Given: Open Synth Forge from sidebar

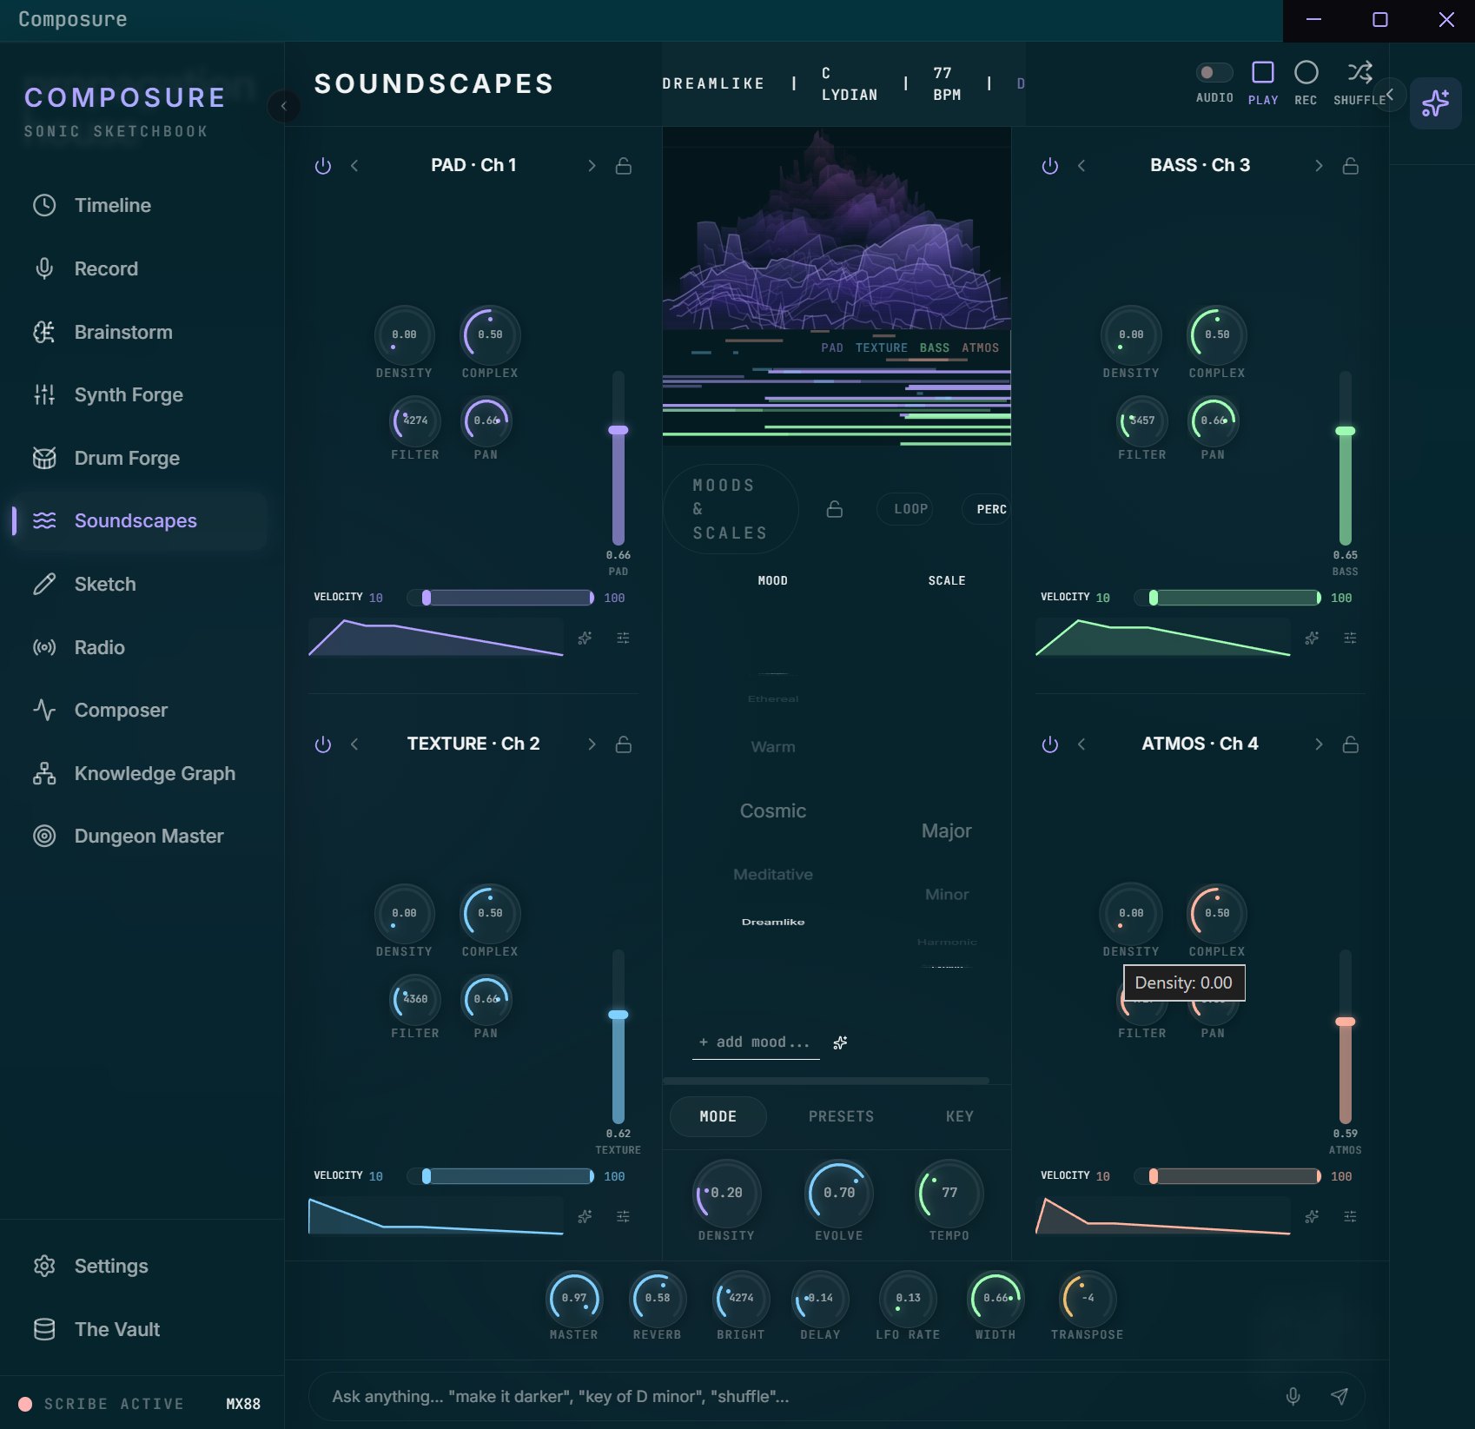Looking at the screenshot, I should [x=141, y=395].
